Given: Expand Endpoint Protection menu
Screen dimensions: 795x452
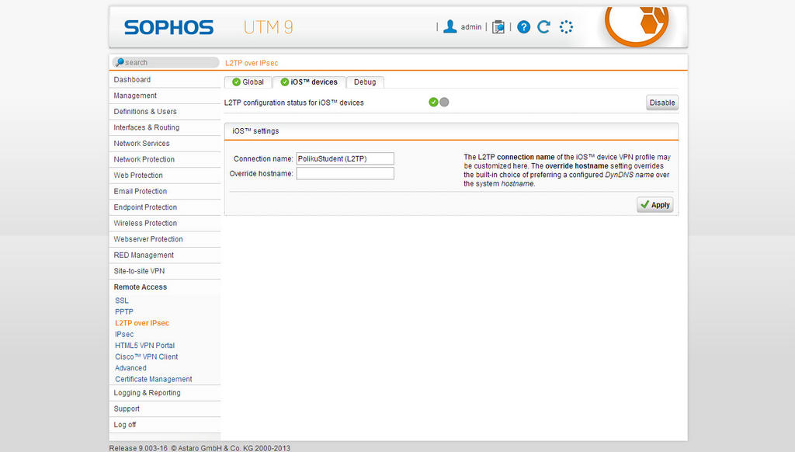Looking at the screenshot, I should pyautogui.click(x=165, y=207).
